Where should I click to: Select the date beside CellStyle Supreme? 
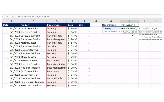pos(11,36)
